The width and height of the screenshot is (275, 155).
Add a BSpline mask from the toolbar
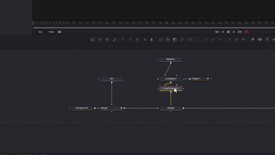(x=220, y=40)
